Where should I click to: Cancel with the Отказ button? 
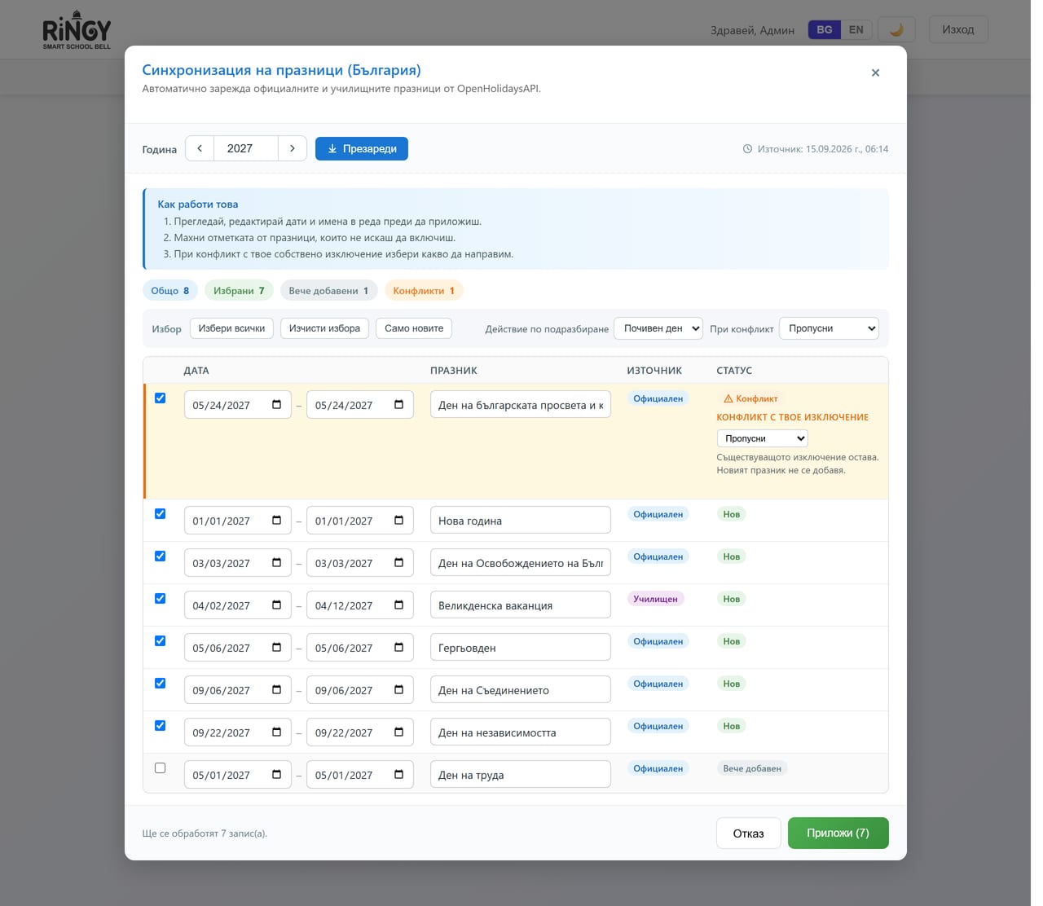pos(749,833)
